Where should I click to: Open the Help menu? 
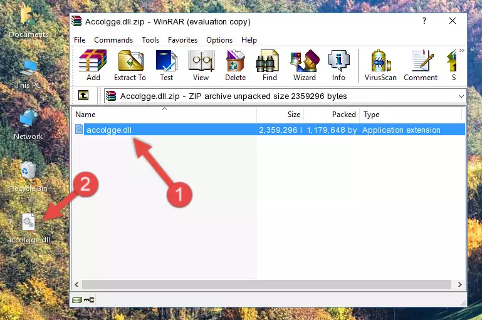tap(249, 40)
